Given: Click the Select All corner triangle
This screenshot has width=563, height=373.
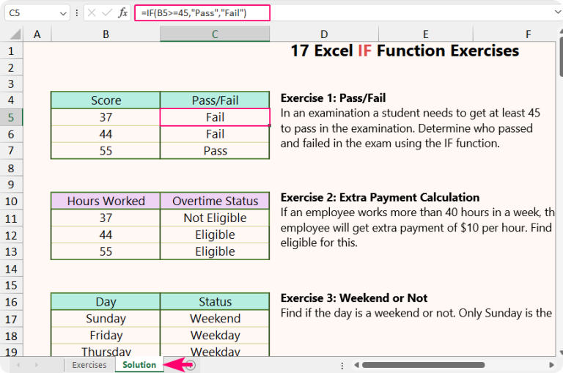Looking at the screenshot, I should coord(15,34).
